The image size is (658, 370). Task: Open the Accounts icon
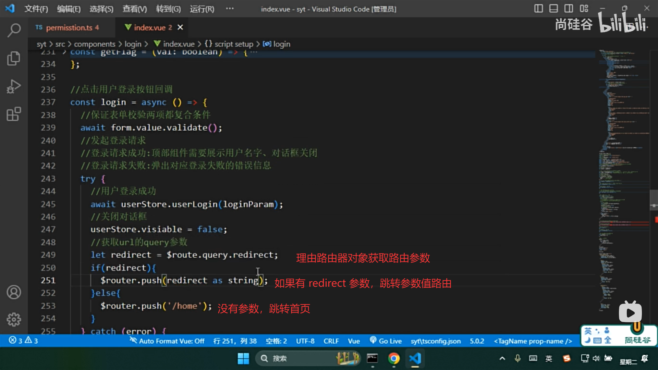pyautogui.click(x=14, y=292)
